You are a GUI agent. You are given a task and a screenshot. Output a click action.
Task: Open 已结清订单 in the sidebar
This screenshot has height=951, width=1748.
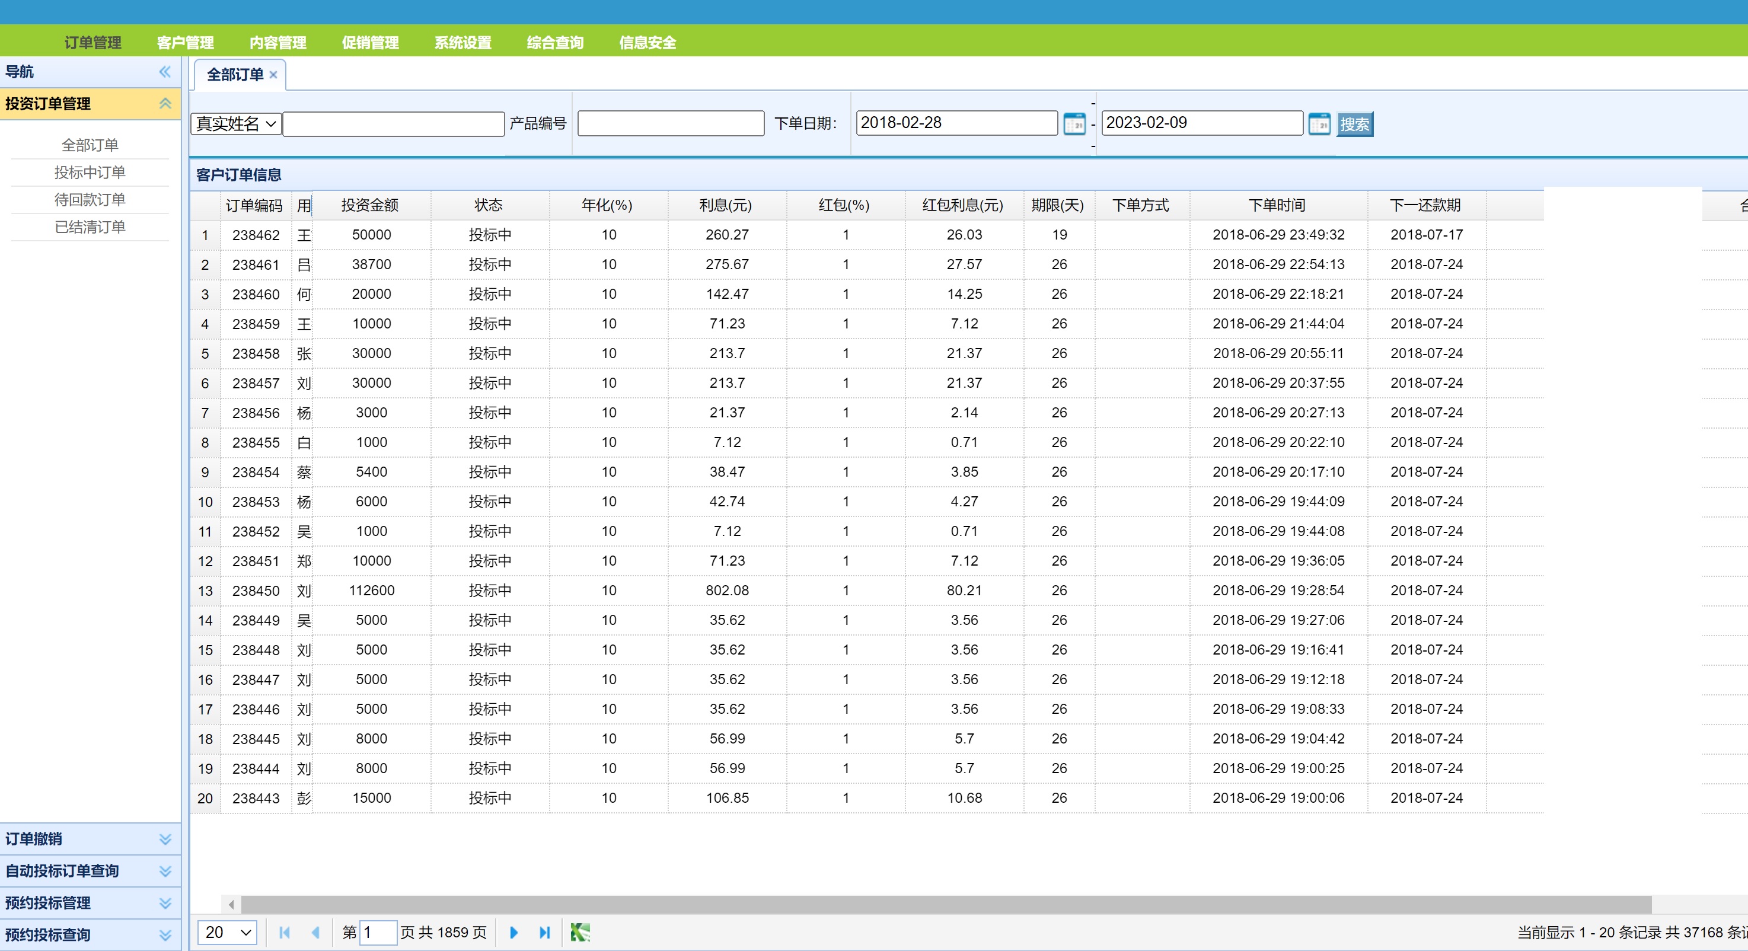[x=90, y=226]
